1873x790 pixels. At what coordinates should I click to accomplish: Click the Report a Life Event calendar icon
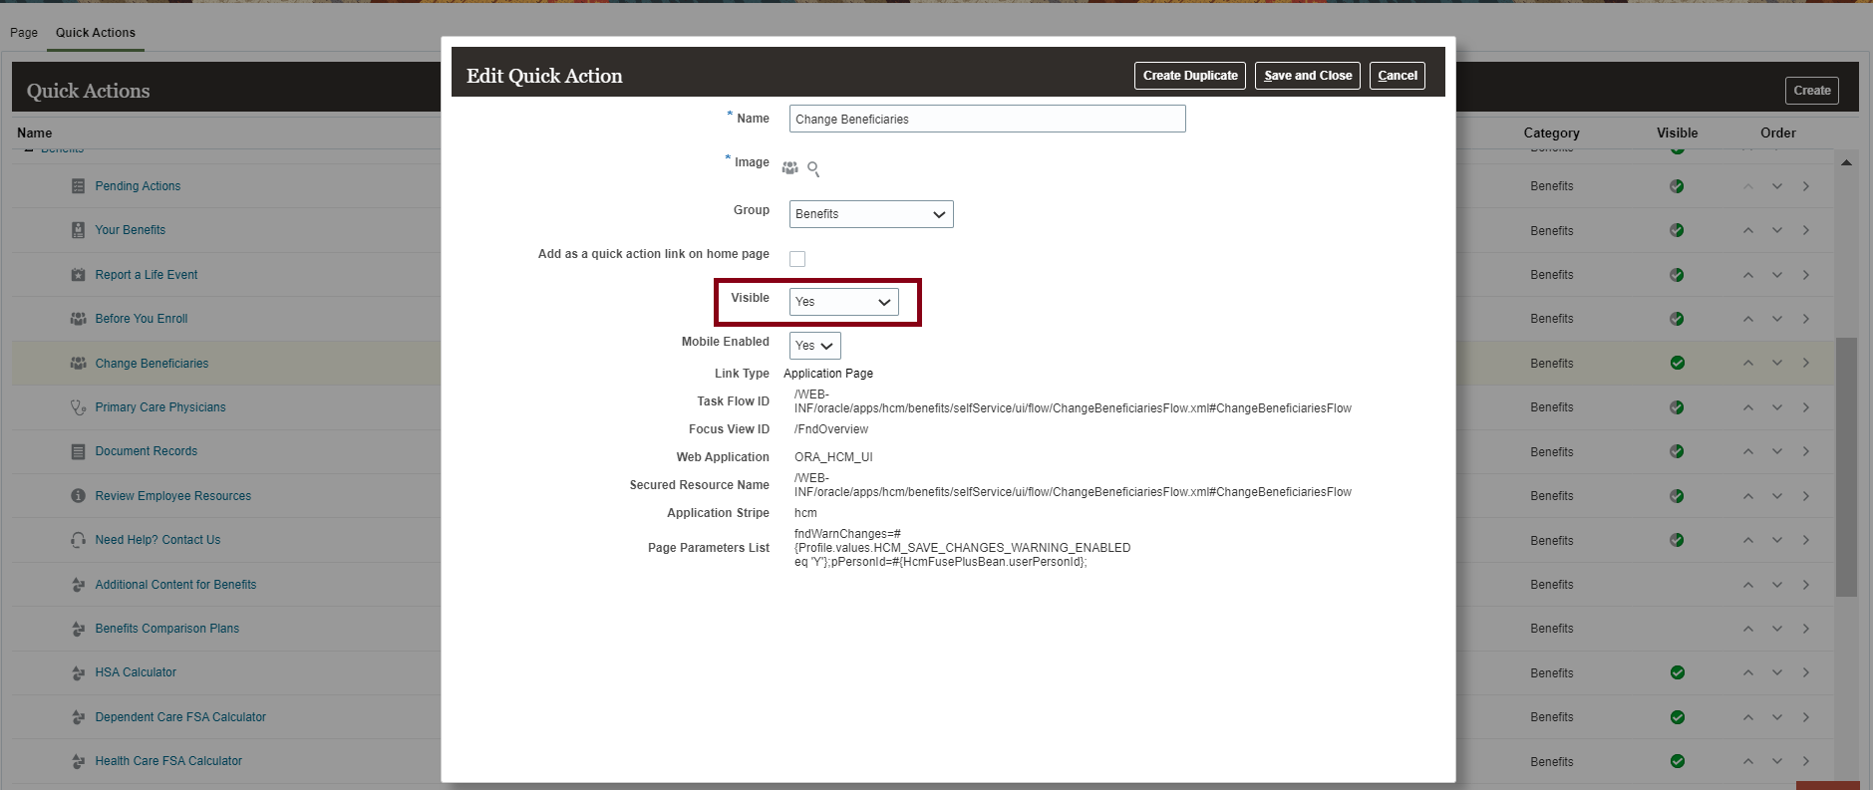[78, 275]
